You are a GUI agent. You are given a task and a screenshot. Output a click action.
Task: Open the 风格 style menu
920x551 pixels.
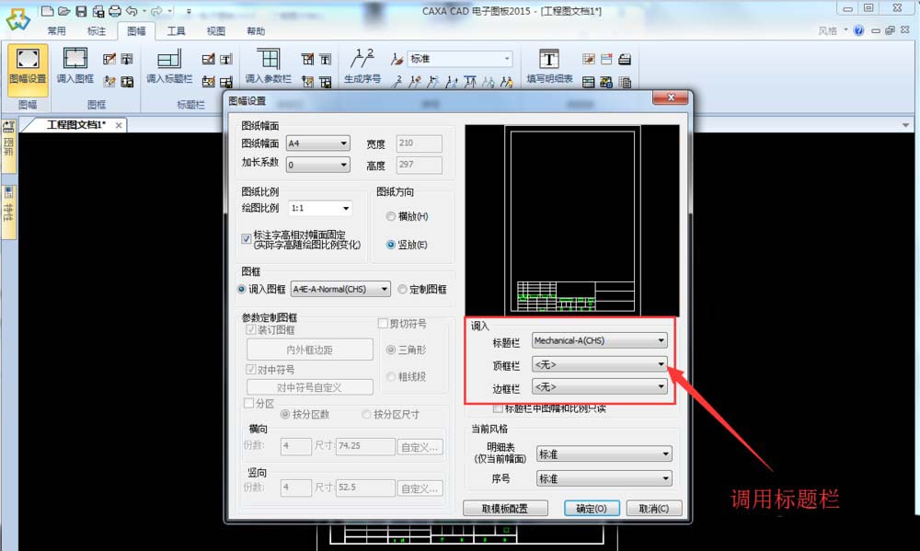click(x=834, y=30)
